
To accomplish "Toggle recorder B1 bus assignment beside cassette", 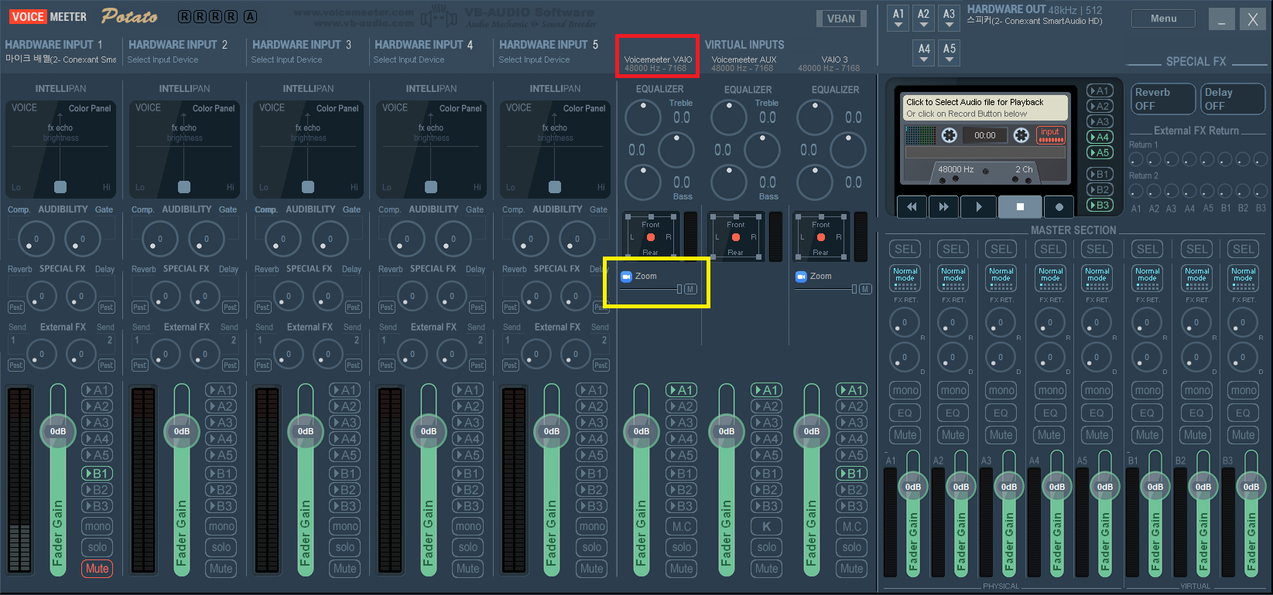I will 1100,174.
